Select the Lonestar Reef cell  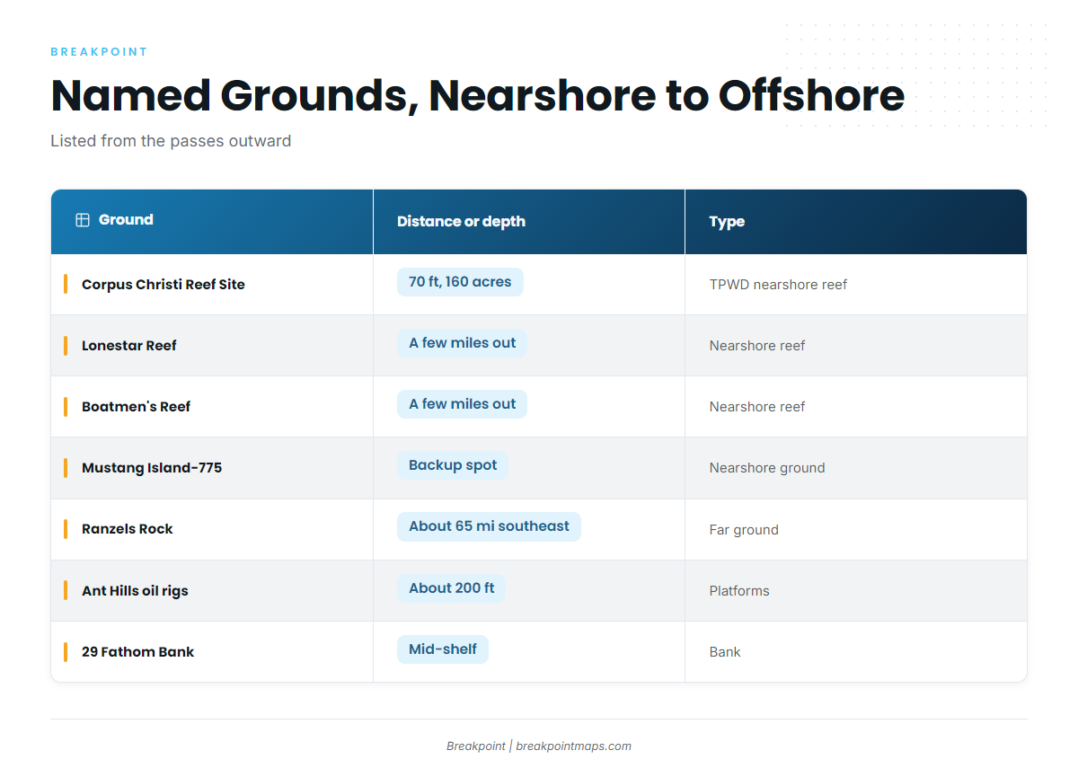(212, 346)
